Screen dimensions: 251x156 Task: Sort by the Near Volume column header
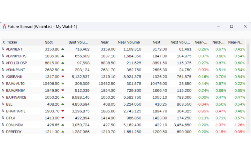129,42
